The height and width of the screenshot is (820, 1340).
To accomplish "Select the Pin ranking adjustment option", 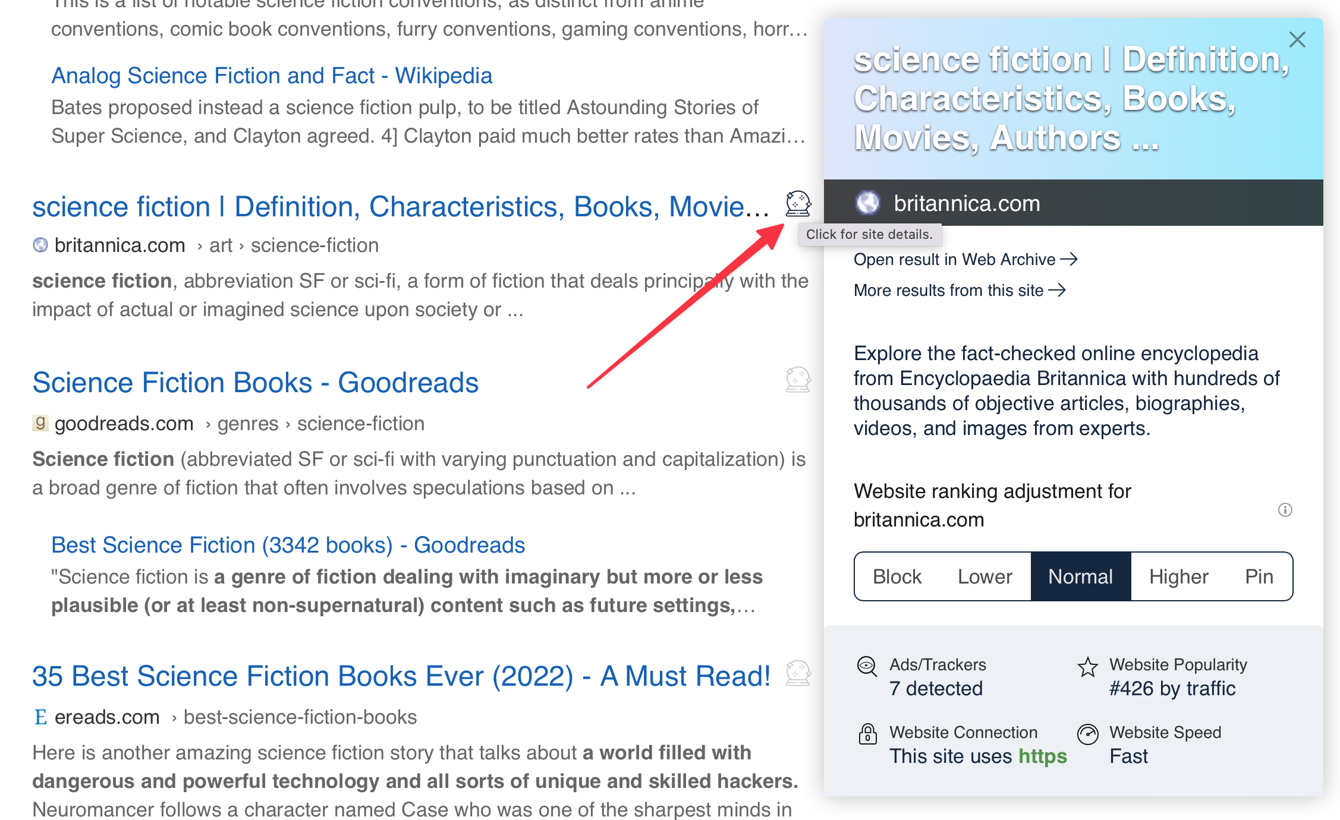I will pyautogui.click(x=1258, y=575).
